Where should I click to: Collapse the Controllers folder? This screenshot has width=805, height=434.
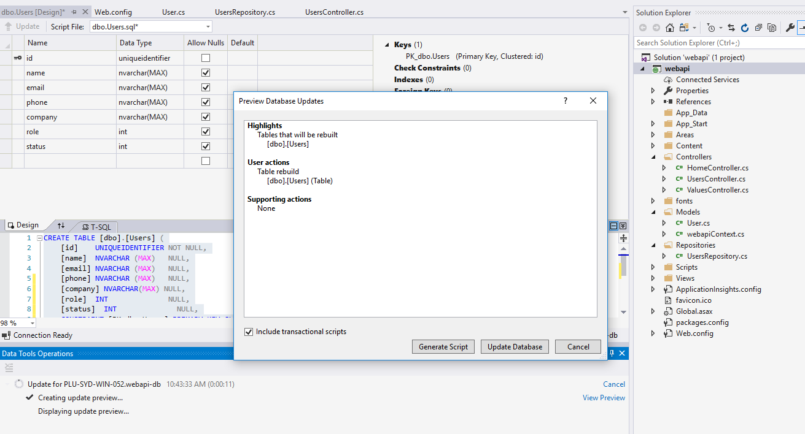pyautogui.click(x=653, y=157)
